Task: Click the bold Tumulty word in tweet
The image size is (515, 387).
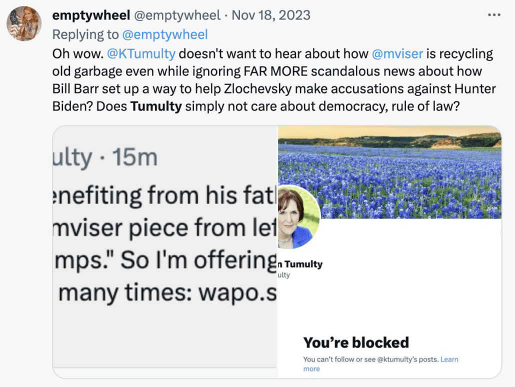Action: (x=156, y=106)
